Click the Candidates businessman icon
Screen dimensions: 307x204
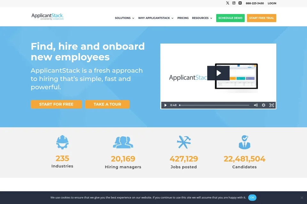coord(245,142)
